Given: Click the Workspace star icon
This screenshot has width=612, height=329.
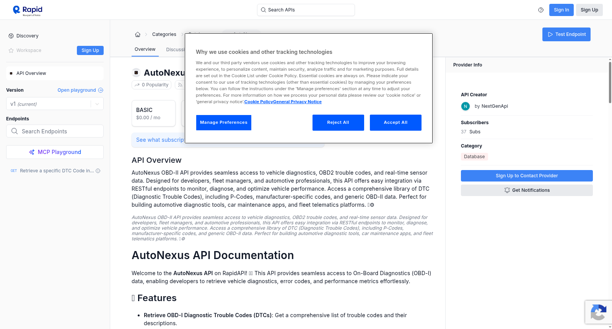Looking at the screenshot, I should (11, 50).
